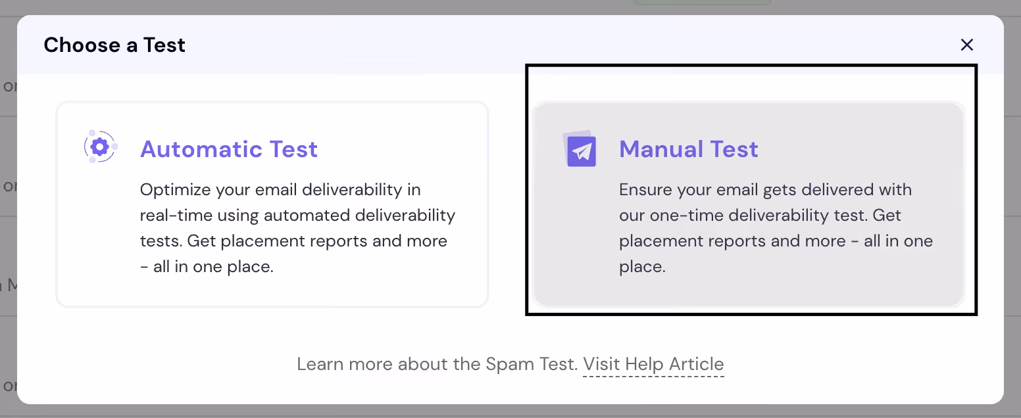Image resolution: width=1021 pixels, height=418 pixels.
Task: Select the Manual Test paper plane icon
Action: click(580, 149)
